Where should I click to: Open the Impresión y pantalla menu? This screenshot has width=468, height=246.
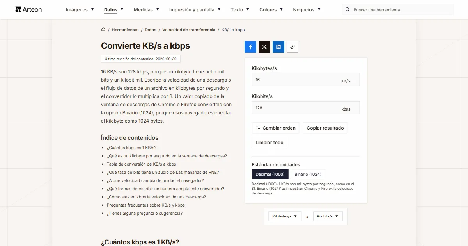tap(195, 10)
